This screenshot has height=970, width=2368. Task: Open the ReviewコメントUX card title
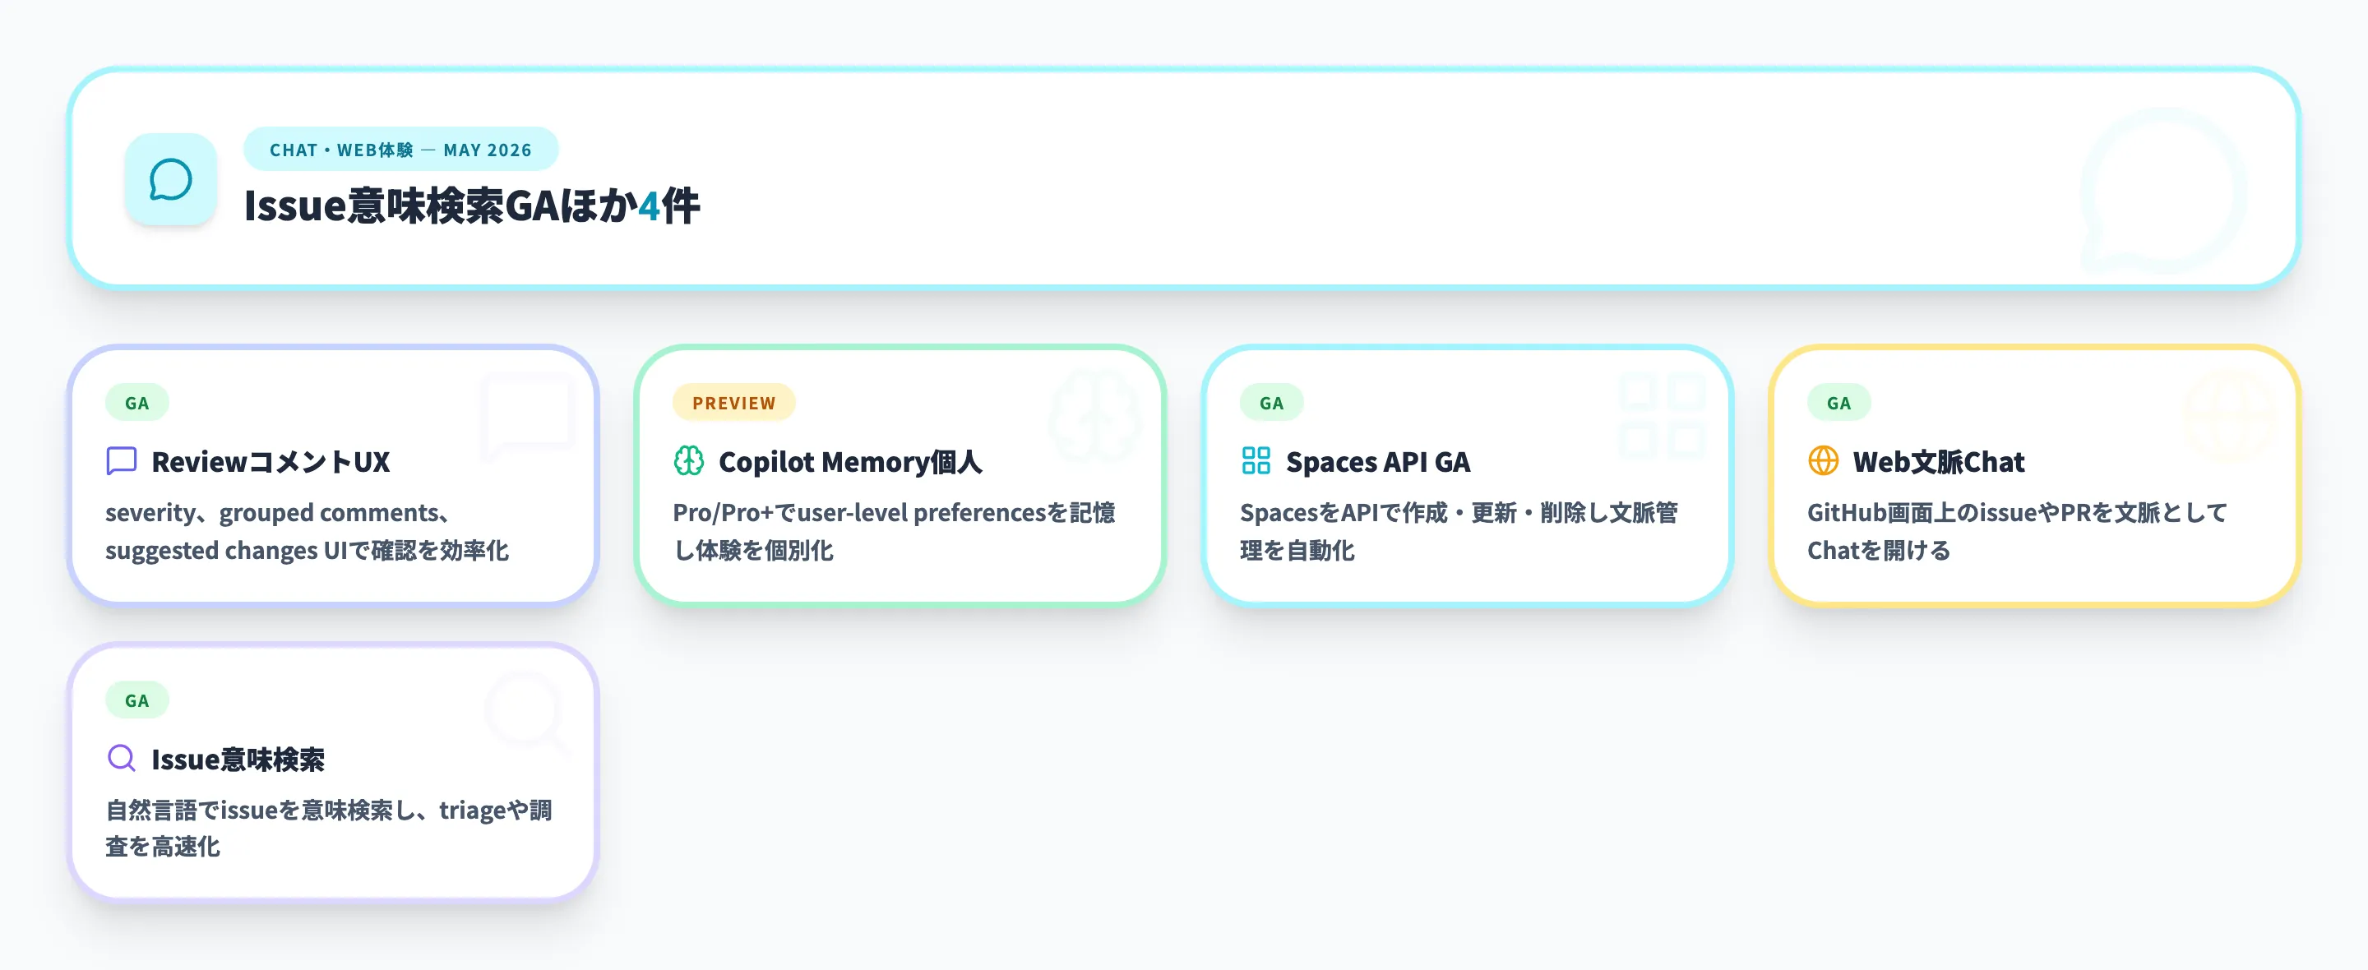pos(271,461)
